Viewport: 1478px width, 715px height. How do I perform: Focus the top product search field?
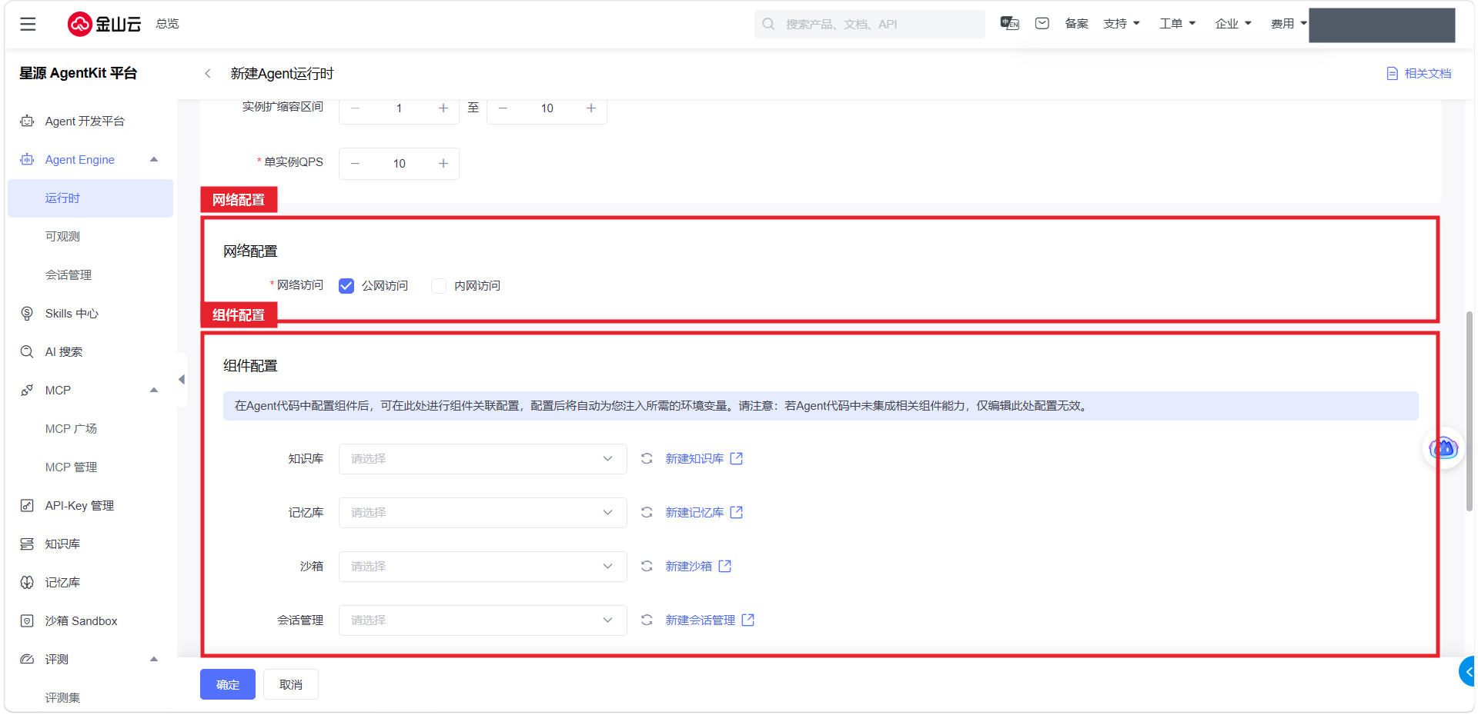coord(870,24)
